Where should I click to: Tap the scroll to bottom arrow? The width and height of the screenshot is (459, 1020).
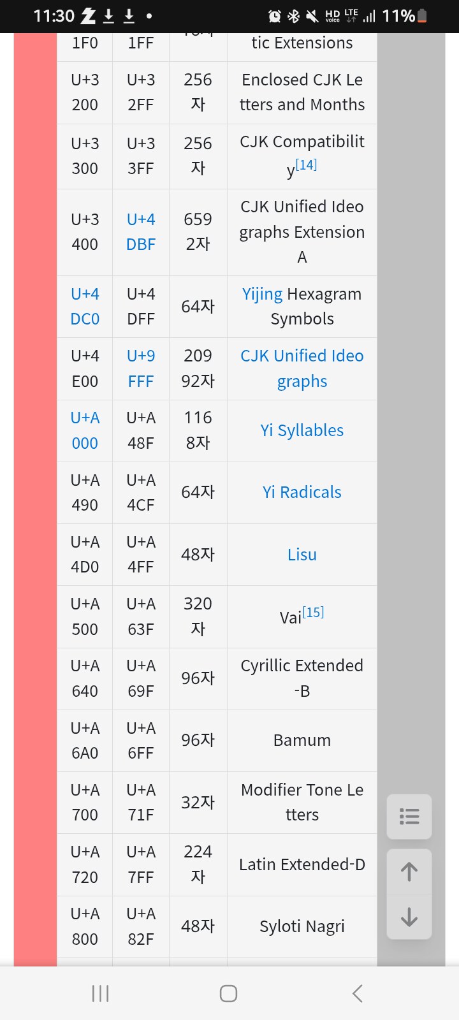click(409, 917)
